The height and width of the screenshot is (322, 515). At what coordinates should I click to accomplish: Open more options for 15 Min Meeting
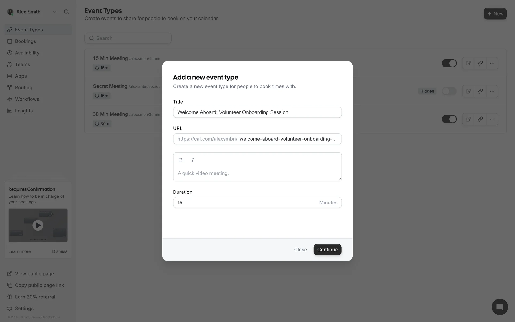pyautogui.click(x=492, y=63)
